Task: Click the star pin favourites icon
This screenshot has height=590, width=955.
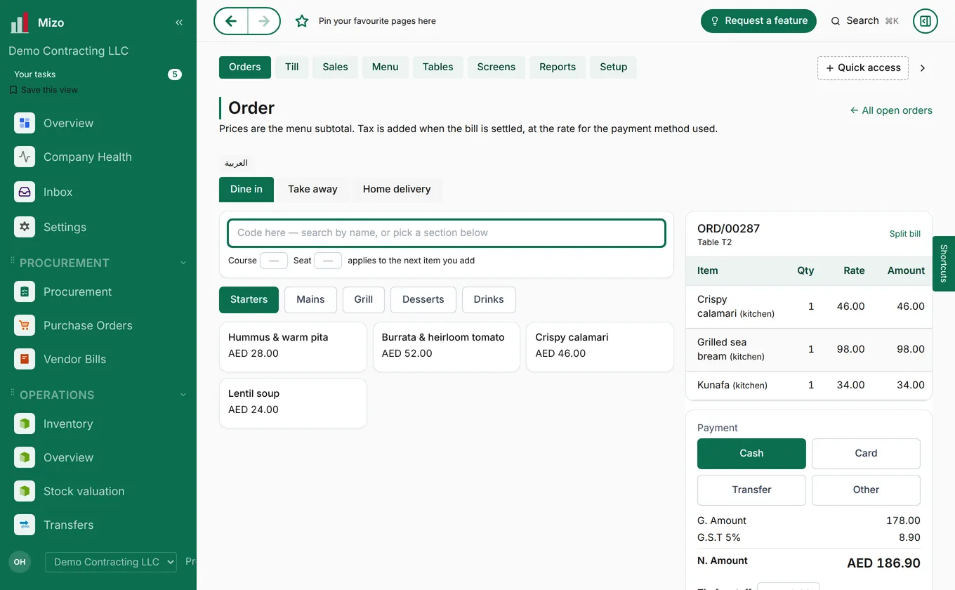Action: [x=302, y=21]
